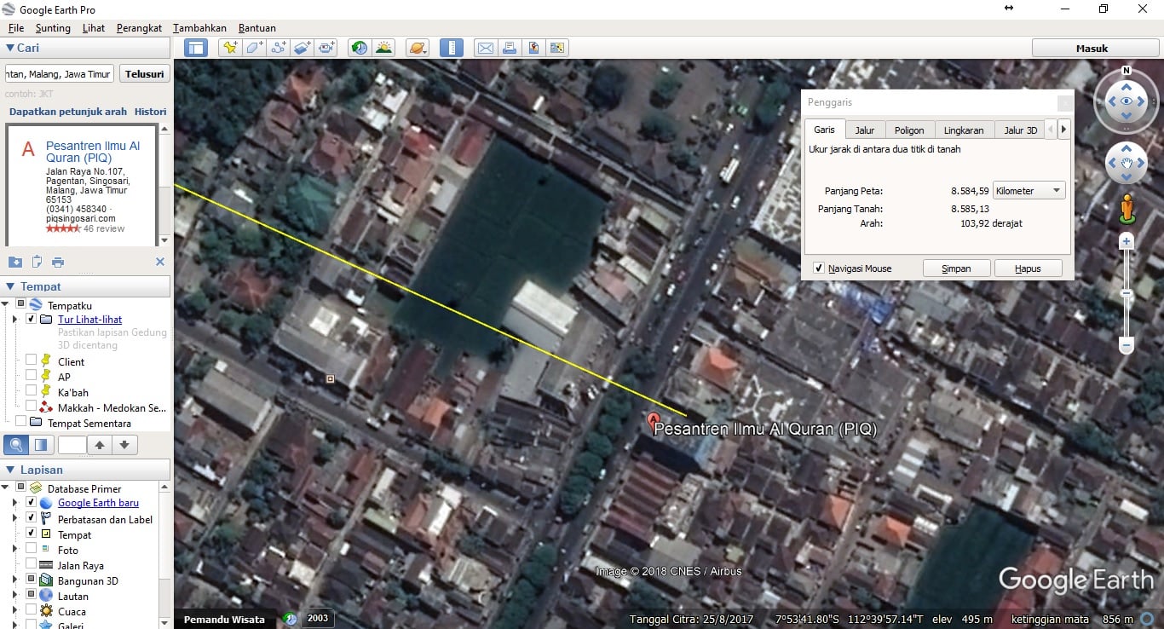Save image using the toolbar icon
The height and width of the screenshot is (629, 1164).
click(533, 48)
